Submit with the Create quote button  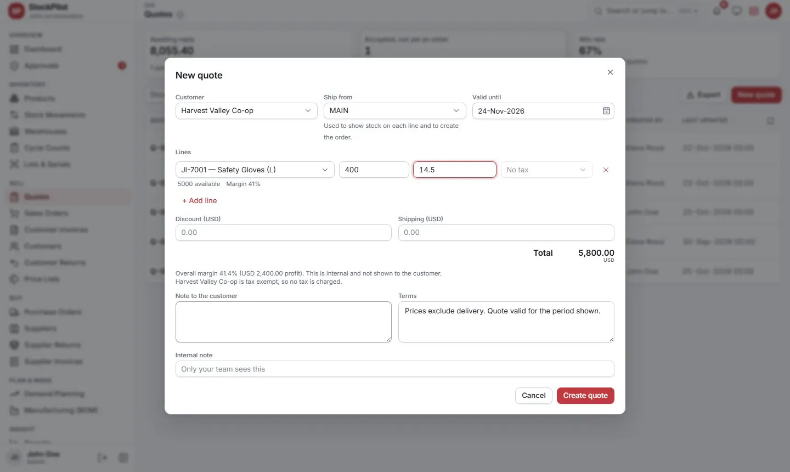pyautogui.click(x=585, y=396)
